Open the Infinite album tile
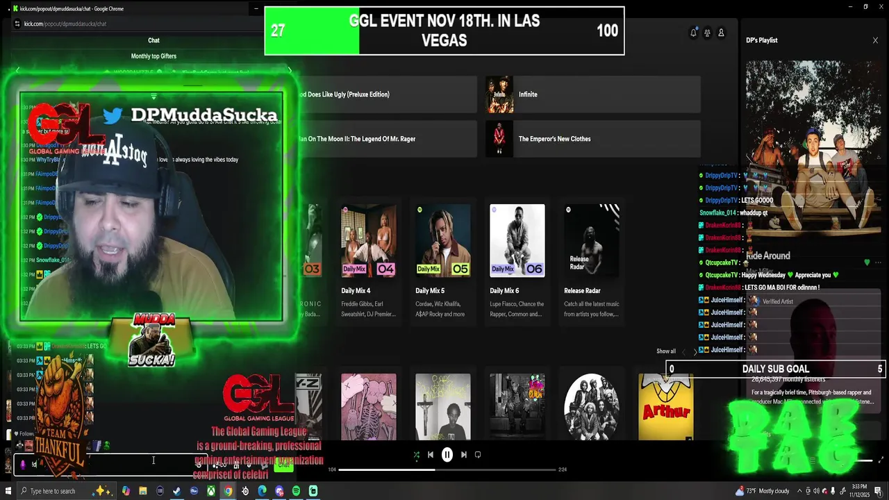Image resolution: width=889 pixels, height=500 pixels. click(x=592, y=94)
